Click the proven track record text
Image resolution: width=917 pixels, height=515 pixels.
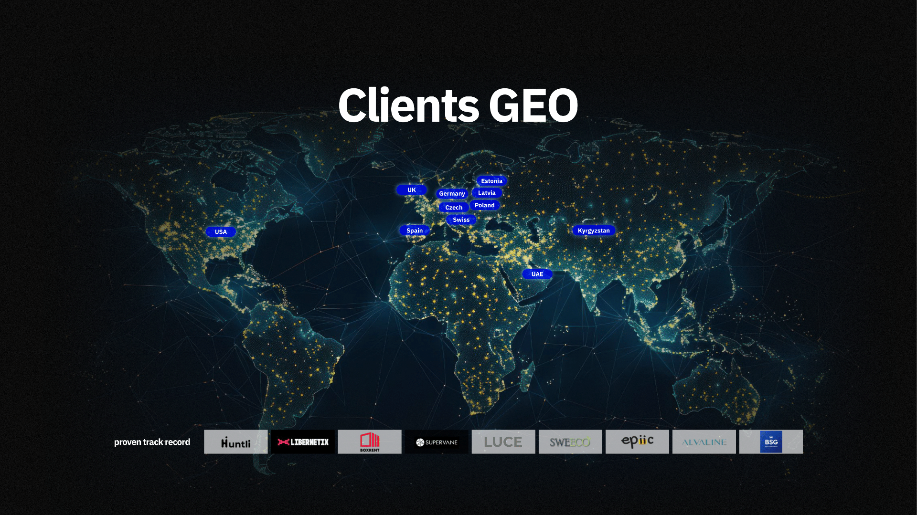(152, 442)
